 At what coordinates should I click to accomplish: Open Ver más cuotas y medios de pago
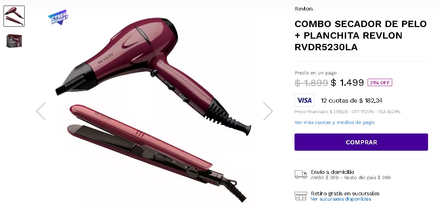335,122
